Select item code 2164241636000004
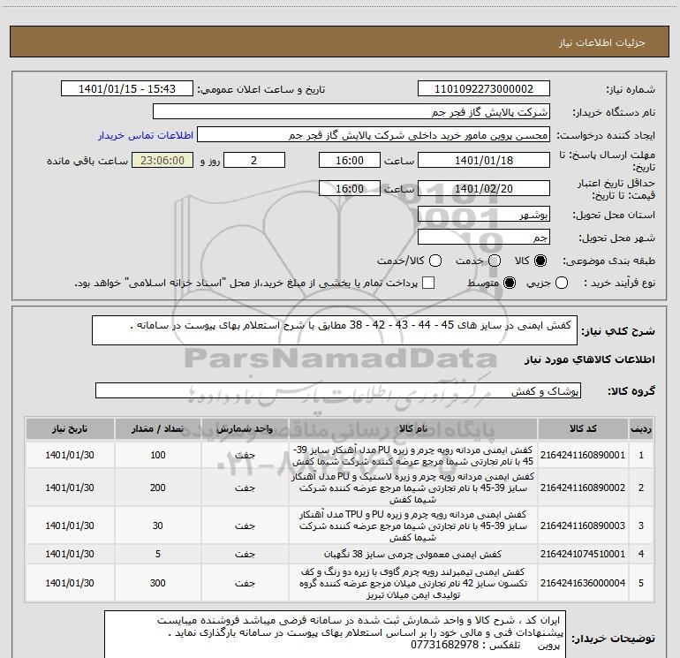This screenshot has height=658, width=680. (583, 583)
